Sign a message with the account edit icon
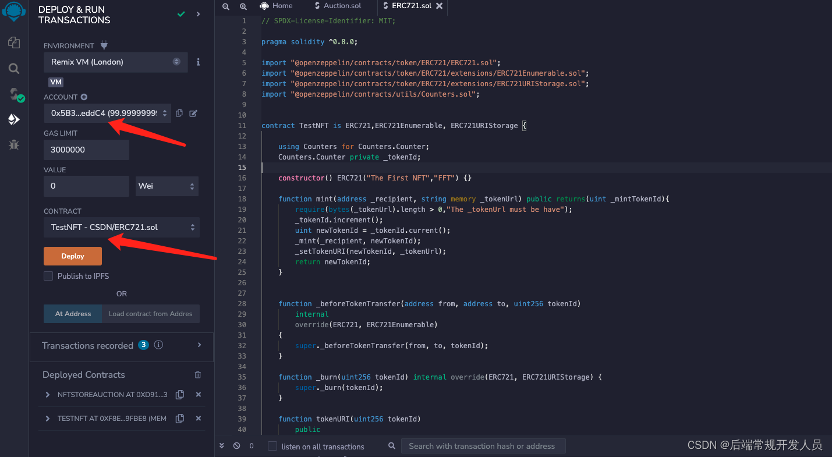Screen dimensions: 832x457 [x=193, y=113]
